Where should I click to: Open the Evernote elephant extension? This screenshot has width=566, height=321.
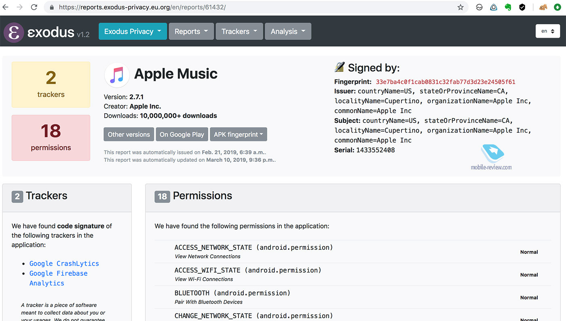tap(508, 7)
